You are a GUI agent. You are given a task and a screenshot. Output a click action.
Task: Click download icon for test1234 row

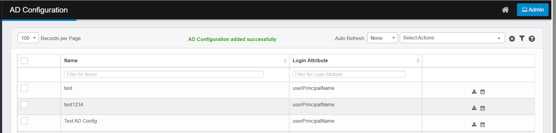click(x=474, y=108)
